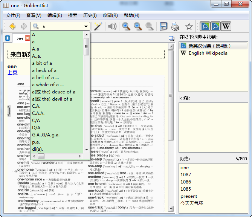Click the magic wand scan popup icon
Viewport: 252px width, 217px height.
pos(98,26)
